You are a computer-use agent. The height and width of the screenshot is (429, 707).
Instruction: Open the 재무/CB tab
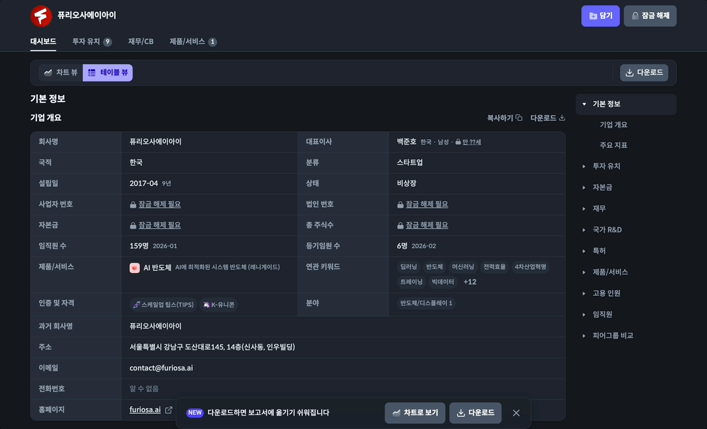(141, 42)
